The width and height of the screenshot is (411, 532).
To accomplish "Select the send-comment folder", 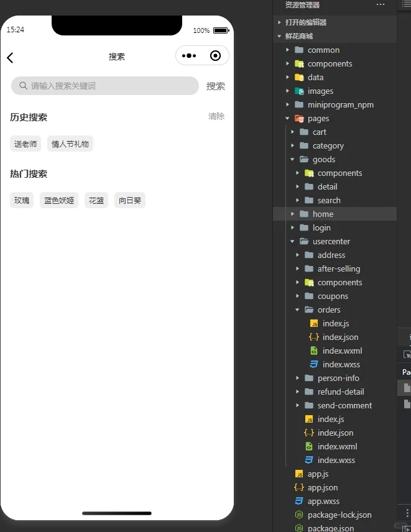I will pyautogui.click(x=335, y=405).
